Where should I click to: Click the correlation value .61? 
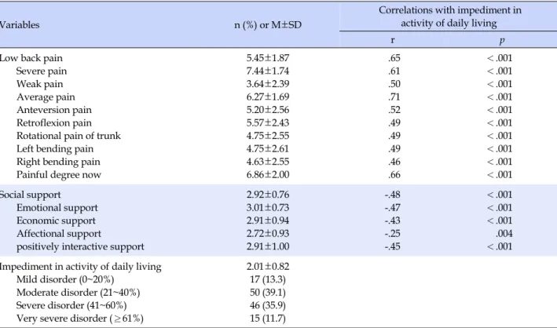click(394, 71)
